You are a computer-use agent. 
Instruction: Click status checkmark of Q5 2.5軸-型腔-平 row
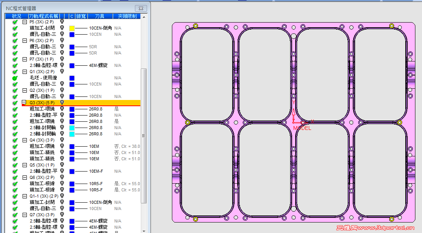(x=15, y=172)
